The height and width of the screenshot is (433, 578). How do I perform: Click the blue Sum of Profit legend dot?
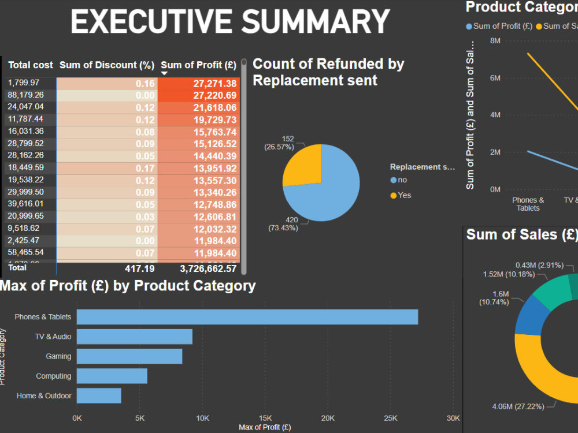click(x=469, y=26)
